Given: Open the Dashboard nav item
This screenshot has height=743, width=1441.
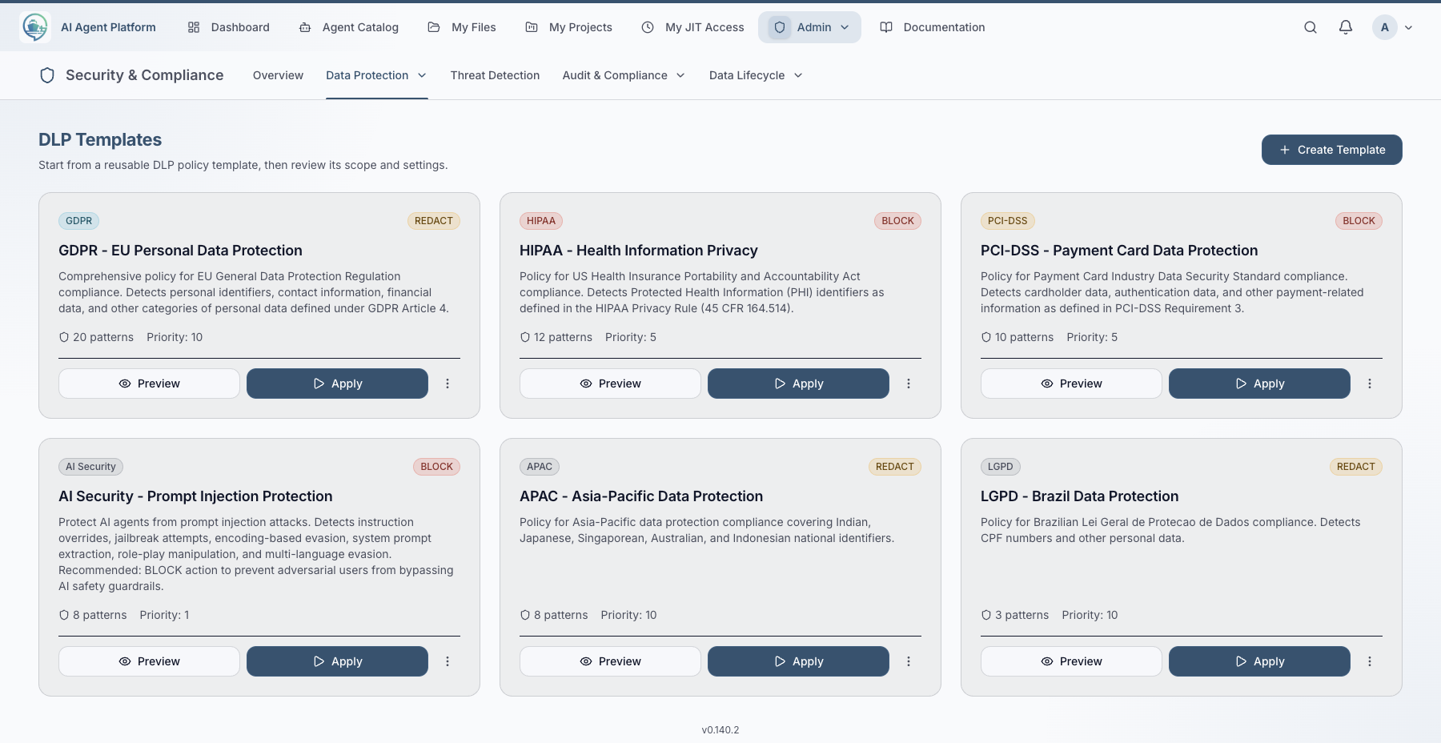Looking at the screenshot, I should (228, 27).
